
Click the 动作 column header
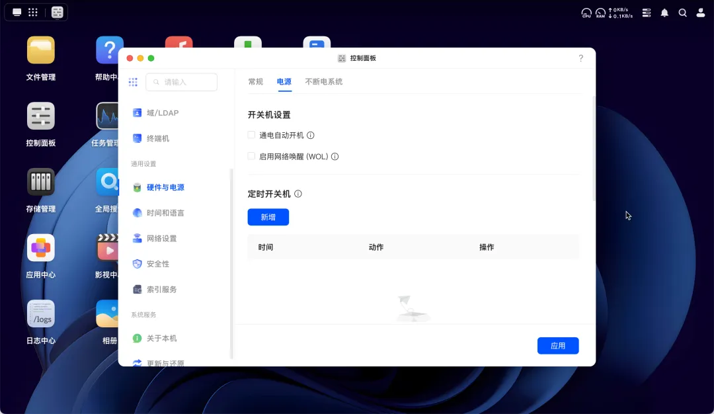[376, 247]
